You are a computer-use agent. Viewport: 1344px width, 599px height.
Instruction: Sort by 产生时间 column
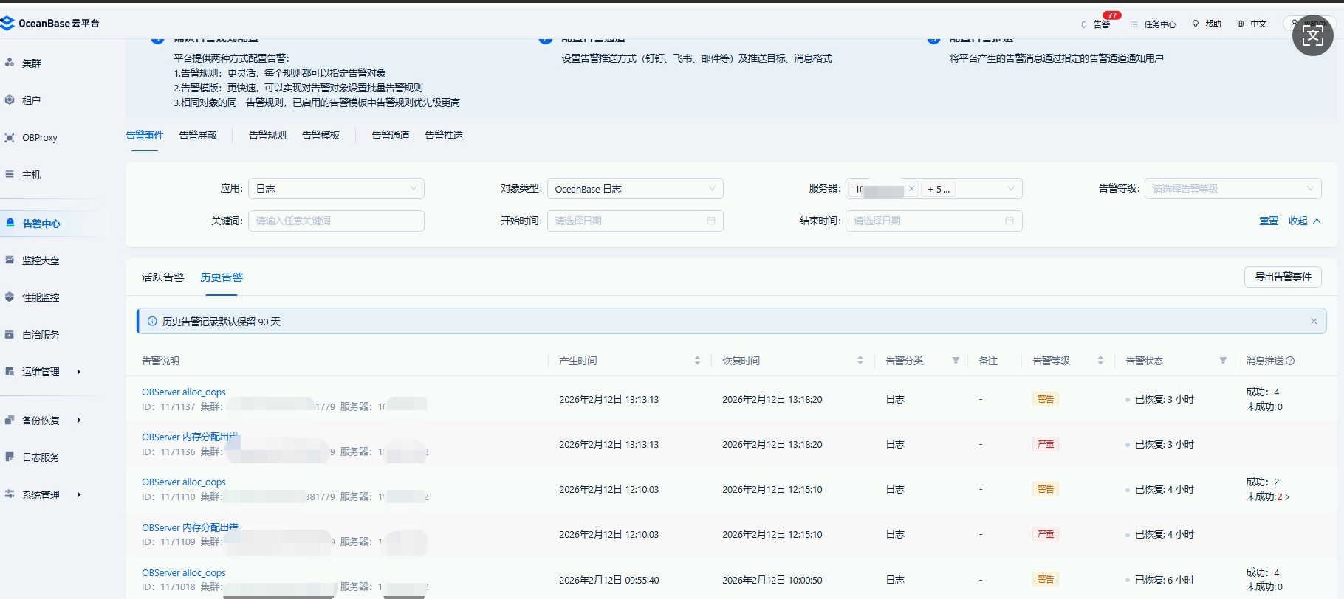[x=697, y=361]
